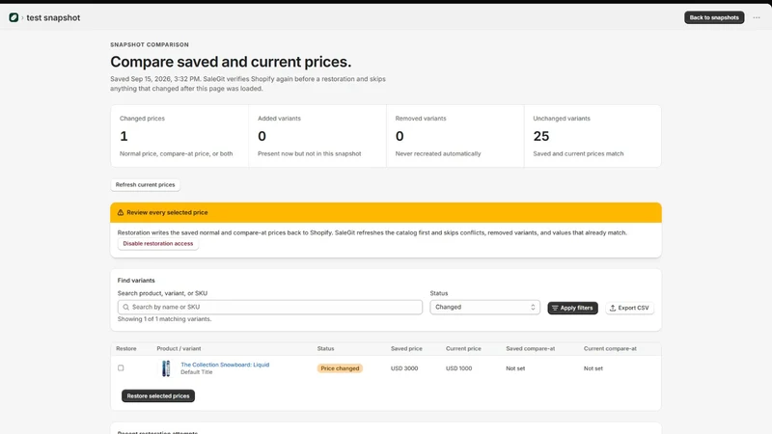Viewport: 772px width, 434px height.
Task: Click Disable restoration access button
Action: coord(158,244)
